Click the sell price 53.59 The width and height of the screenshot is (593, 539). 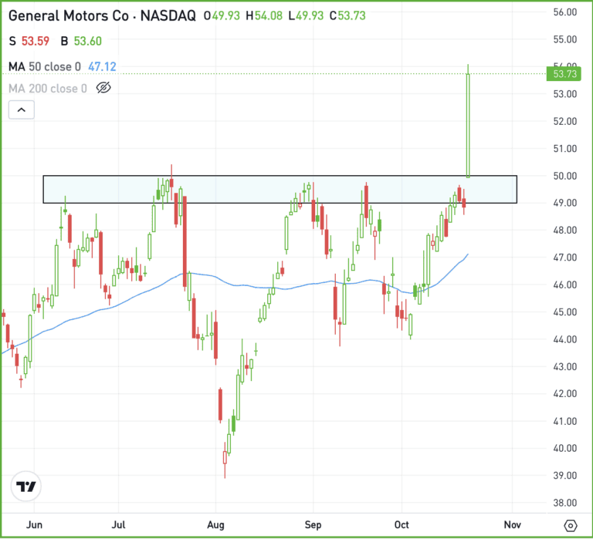click(36, 41)
